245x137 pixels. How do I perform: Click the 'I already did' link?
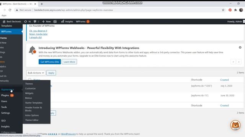coord(36,37)
